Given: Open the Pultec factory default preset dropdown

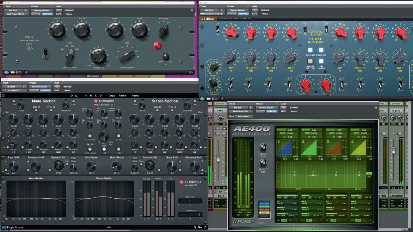Looking at the screenshot, I should tap(42, 10).
